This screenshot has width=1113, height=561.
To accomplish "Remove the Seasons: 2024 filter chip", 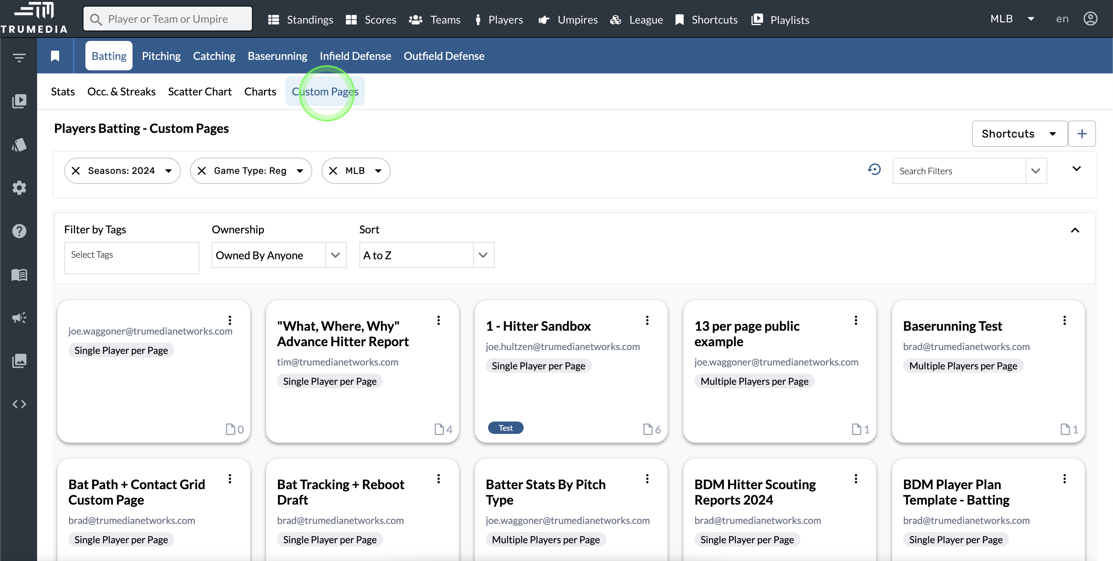I will tap(76, 171).
